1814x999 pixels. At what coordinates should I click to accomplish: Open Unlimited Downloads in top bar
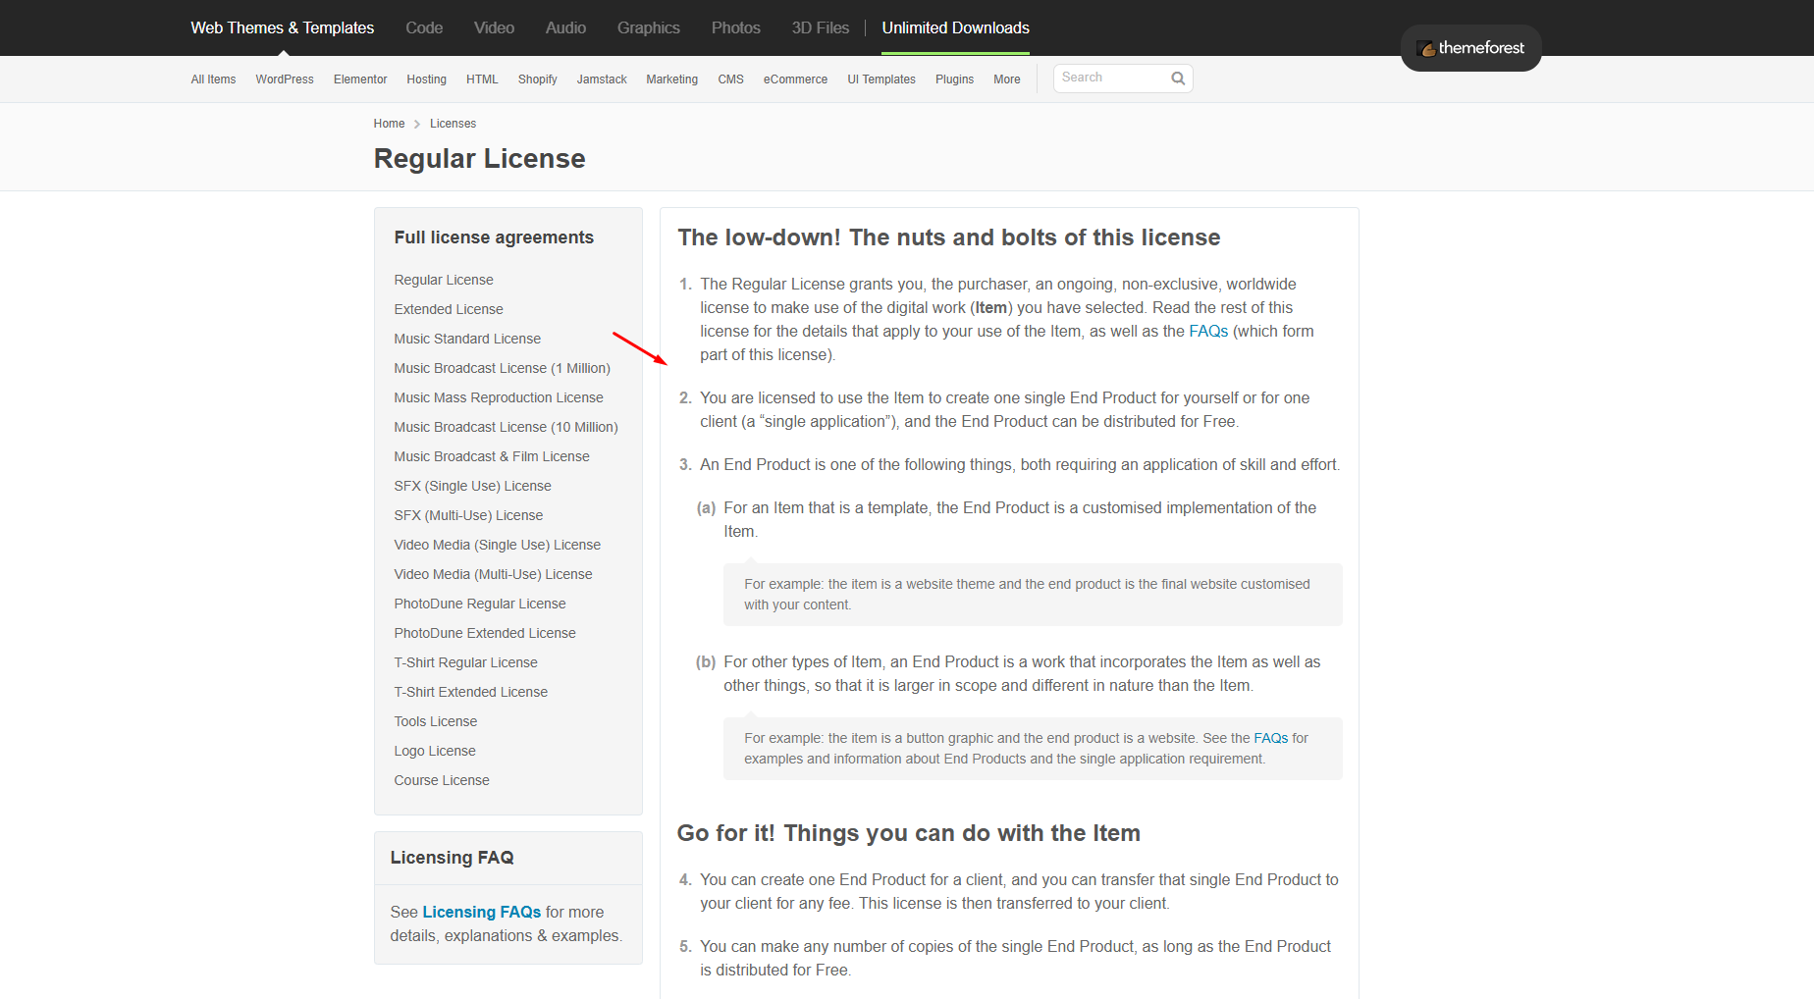(955, 27)
